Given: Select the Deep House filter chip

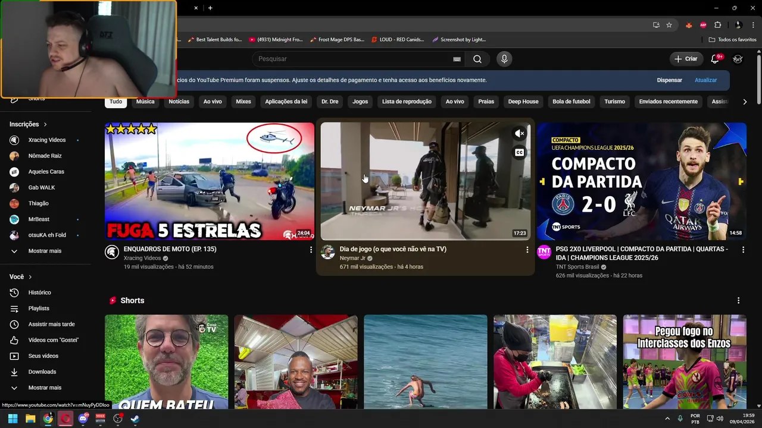Looking at the screenshot, I should click(x=523, y=102).
